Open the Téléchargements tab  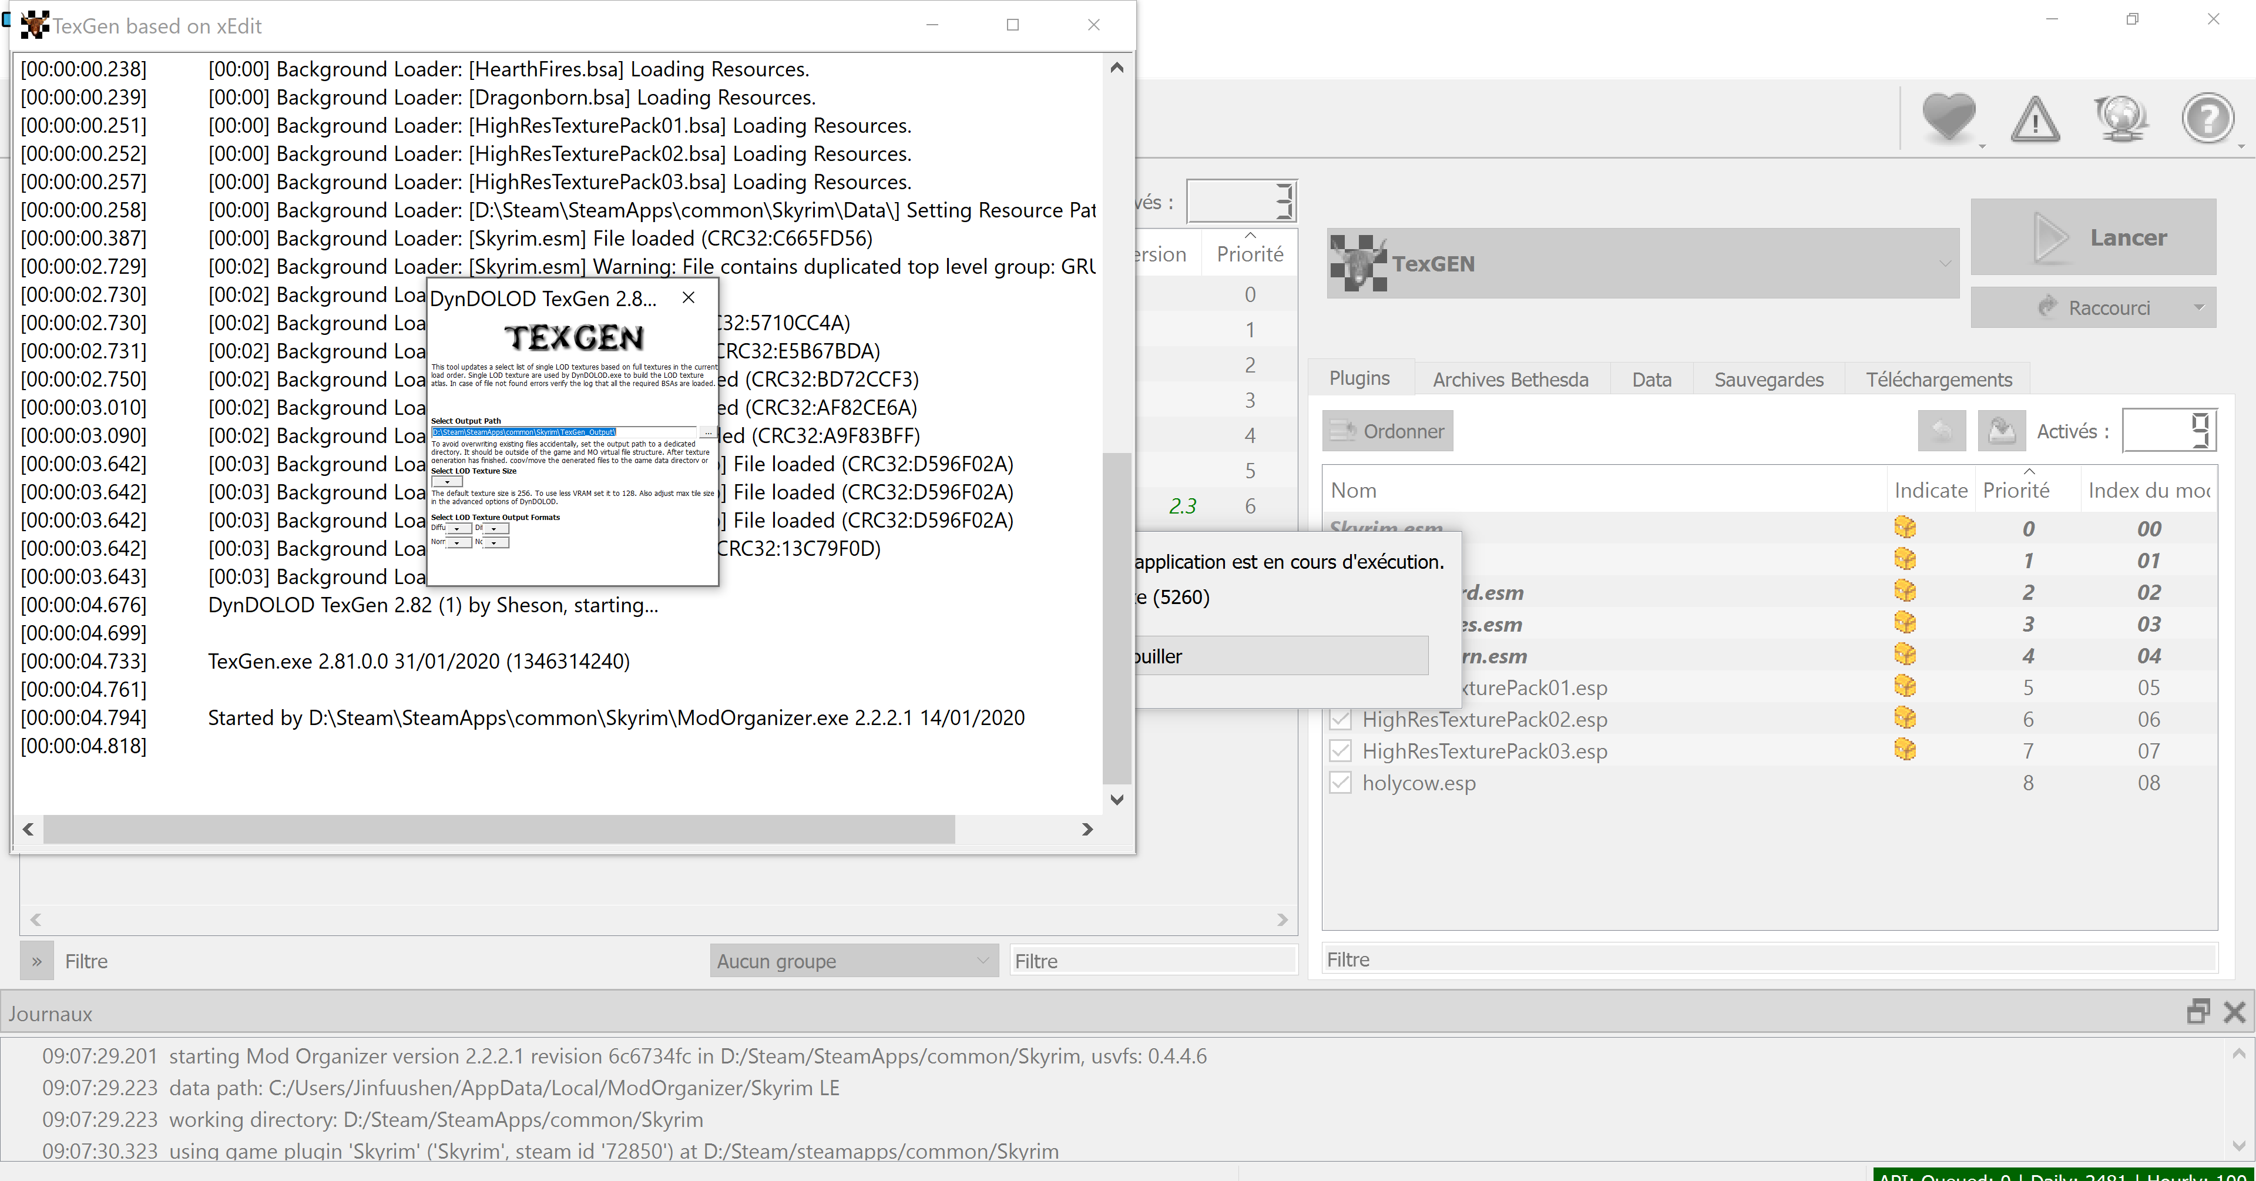(x=1938, y=380)
